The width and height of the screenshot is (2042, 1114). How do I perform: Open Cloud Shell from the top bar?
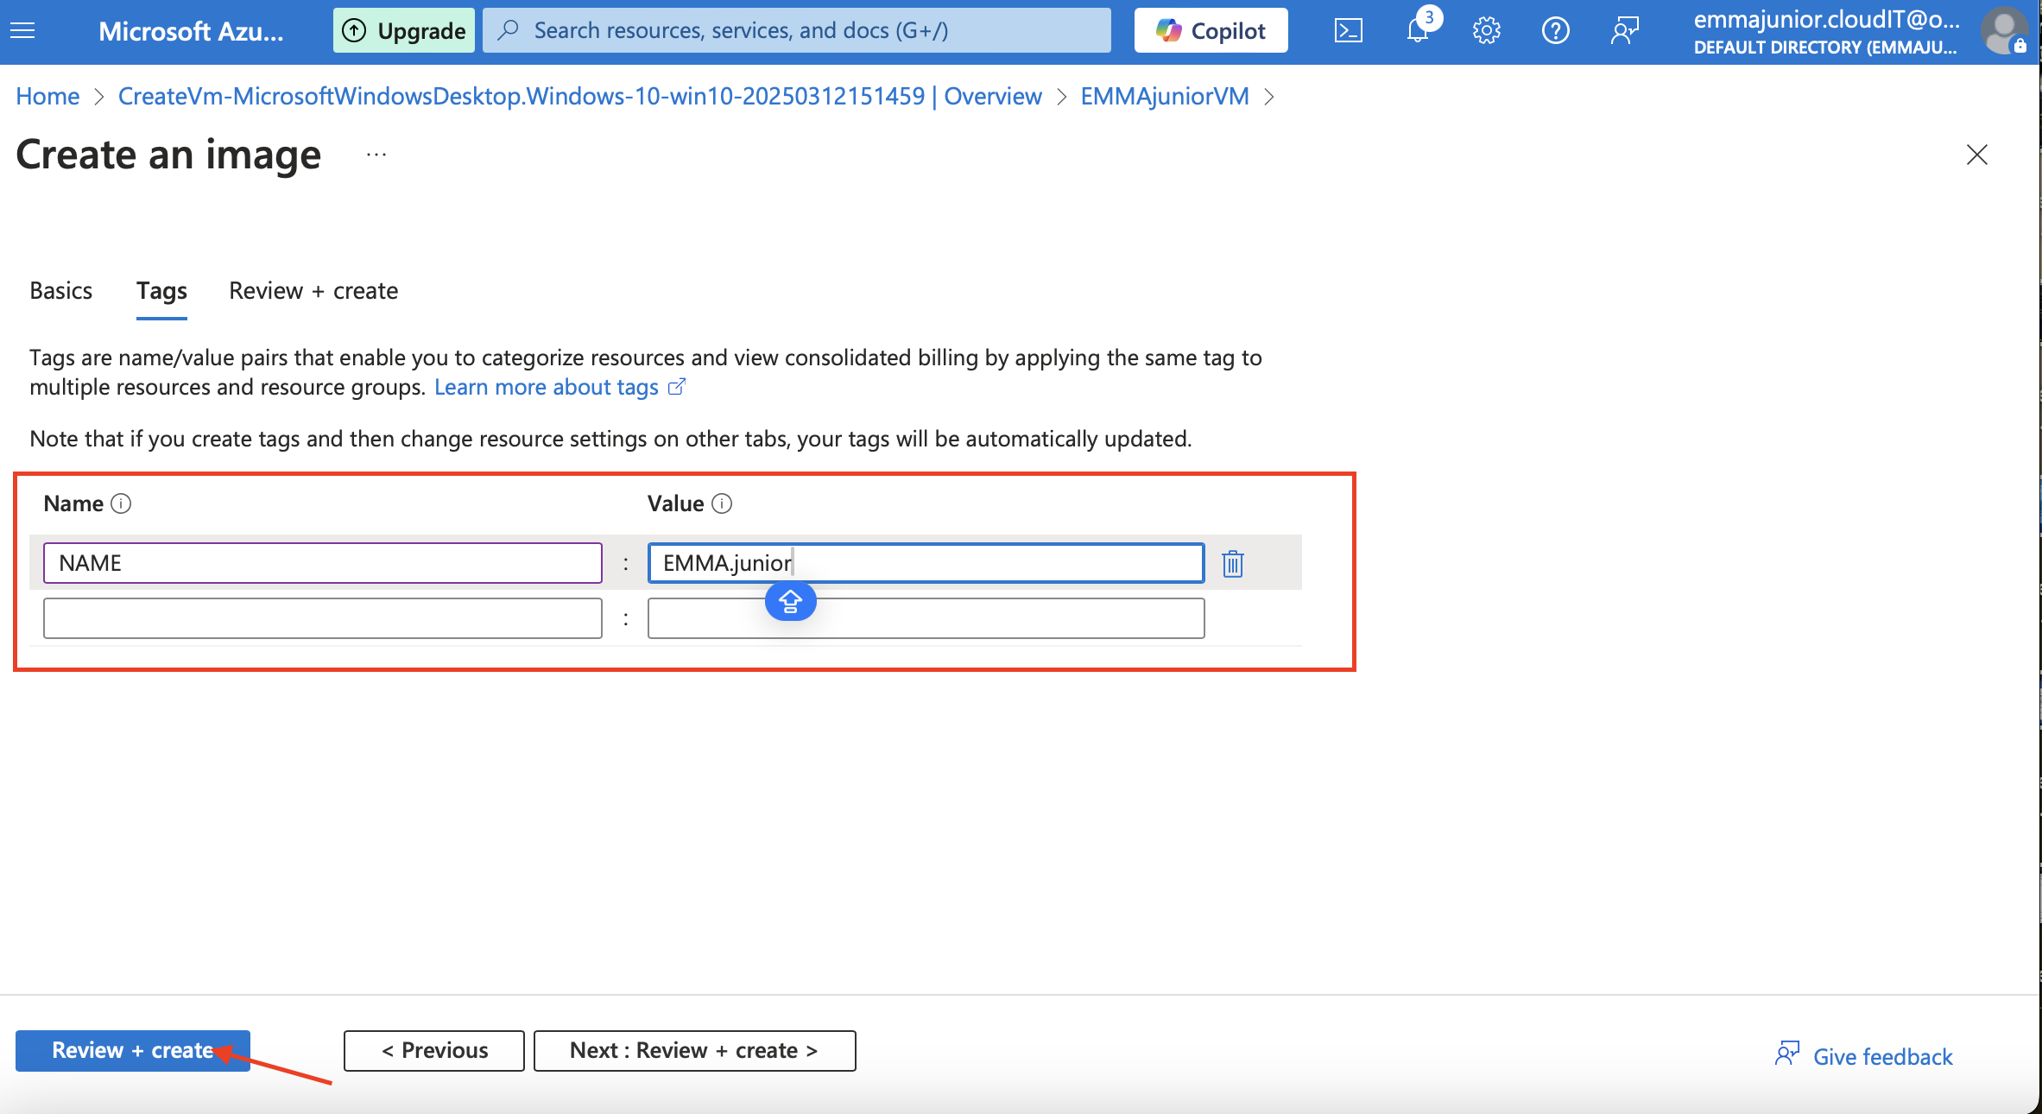[x=1348, y=31]
